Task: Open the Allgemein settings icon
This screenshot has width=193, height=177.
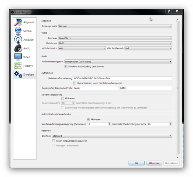Action: (x=18, y=22)
